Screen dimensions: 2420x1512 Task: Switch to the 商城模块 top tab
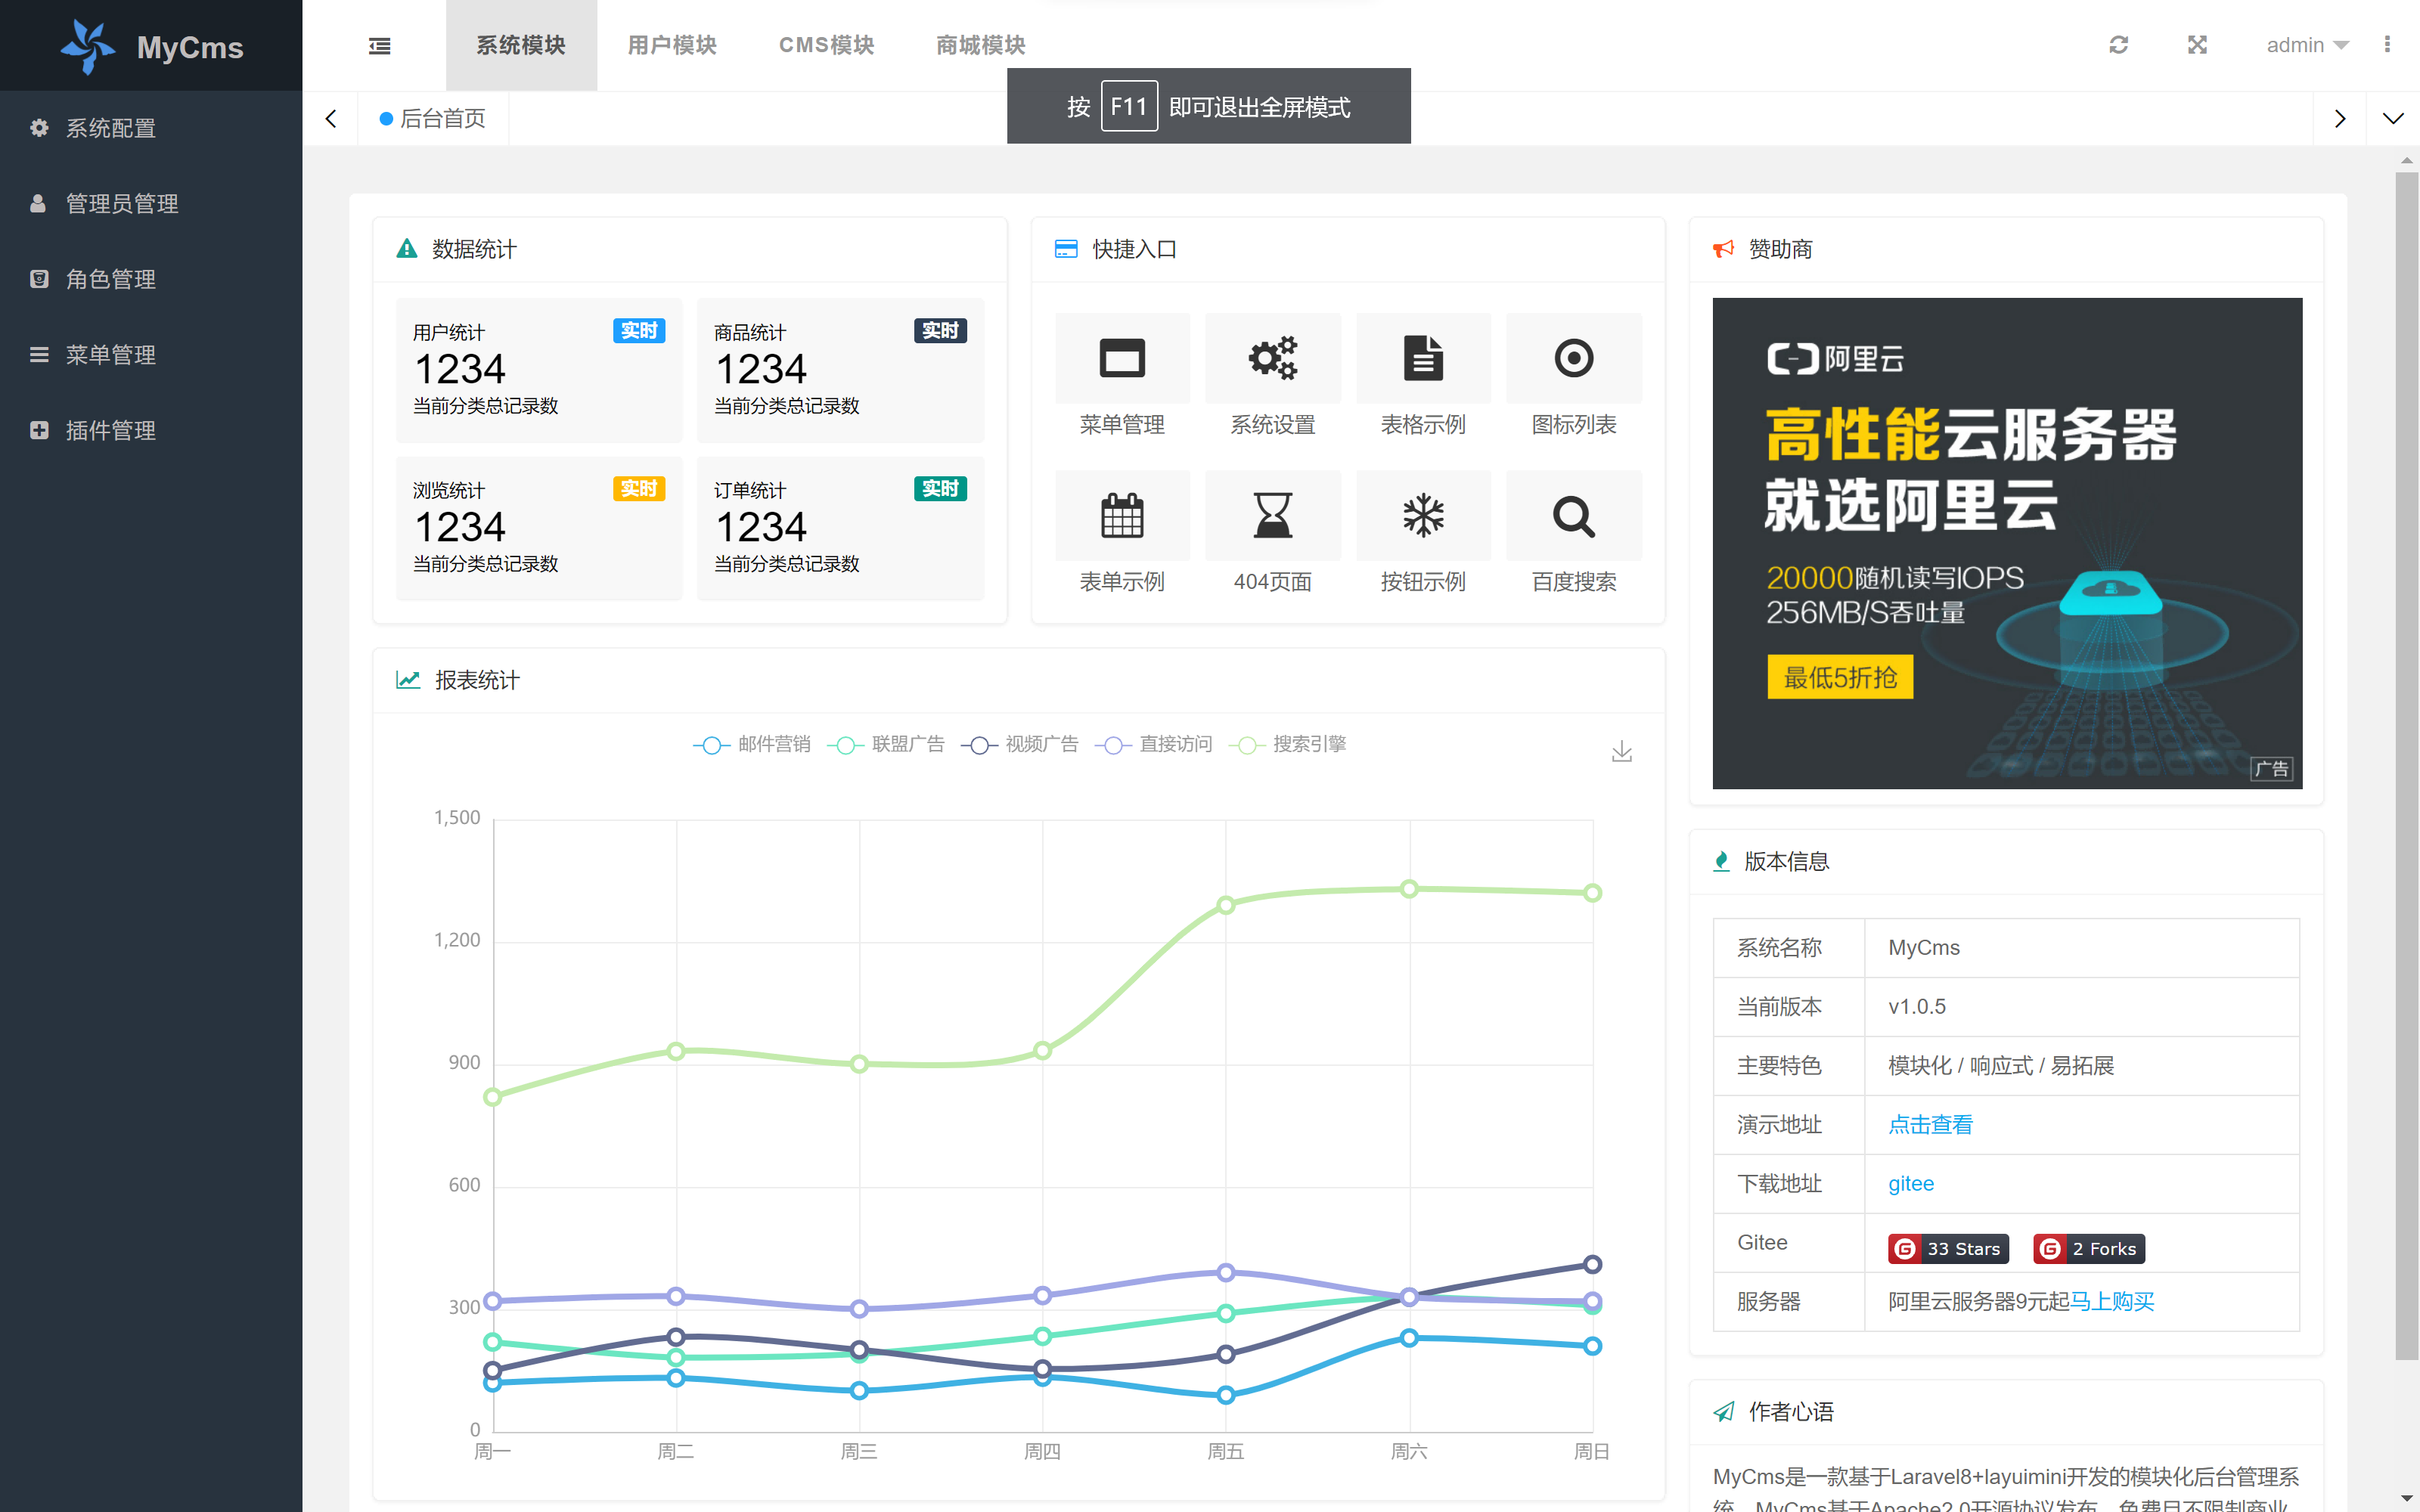coord(980,45)
